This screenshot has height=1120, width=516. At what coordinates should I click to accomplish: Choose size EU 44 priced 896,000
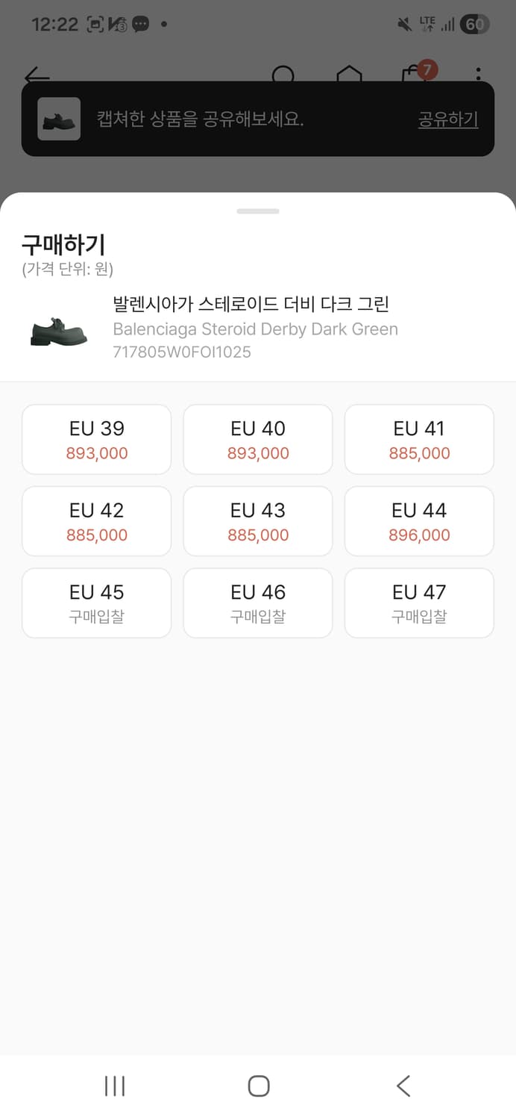click(x=418, y=520)
